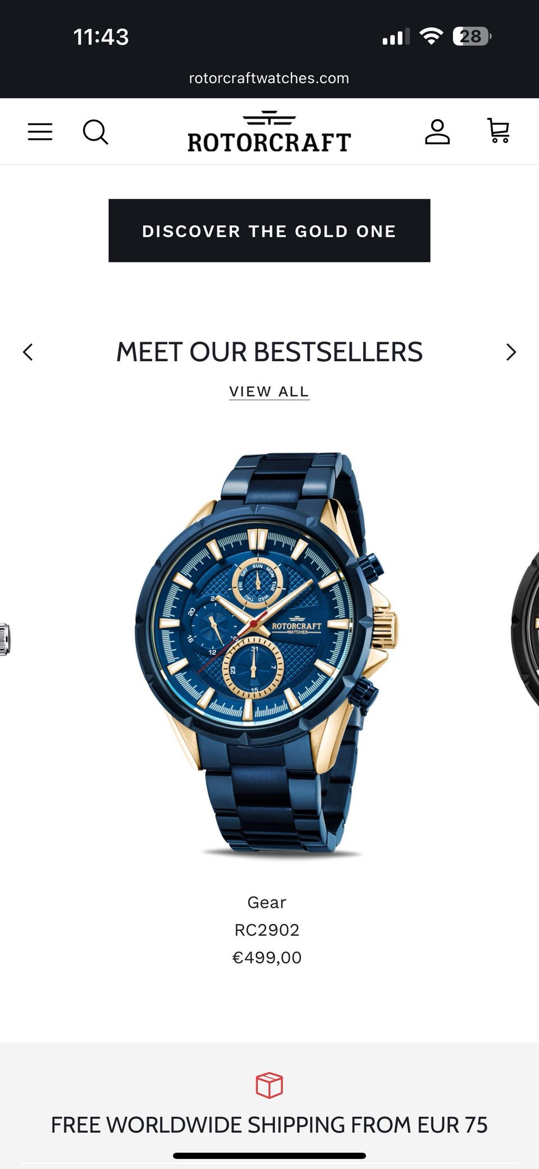This screenshot has height=1169, width=539.
Task: Click Discover The Gold One button
Action: click(x=269, y=230)
